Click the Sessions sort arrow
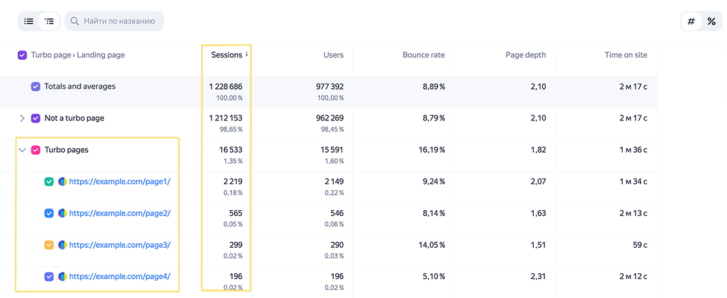Viewport: 727px width, 298px height. tap(247, 55)
